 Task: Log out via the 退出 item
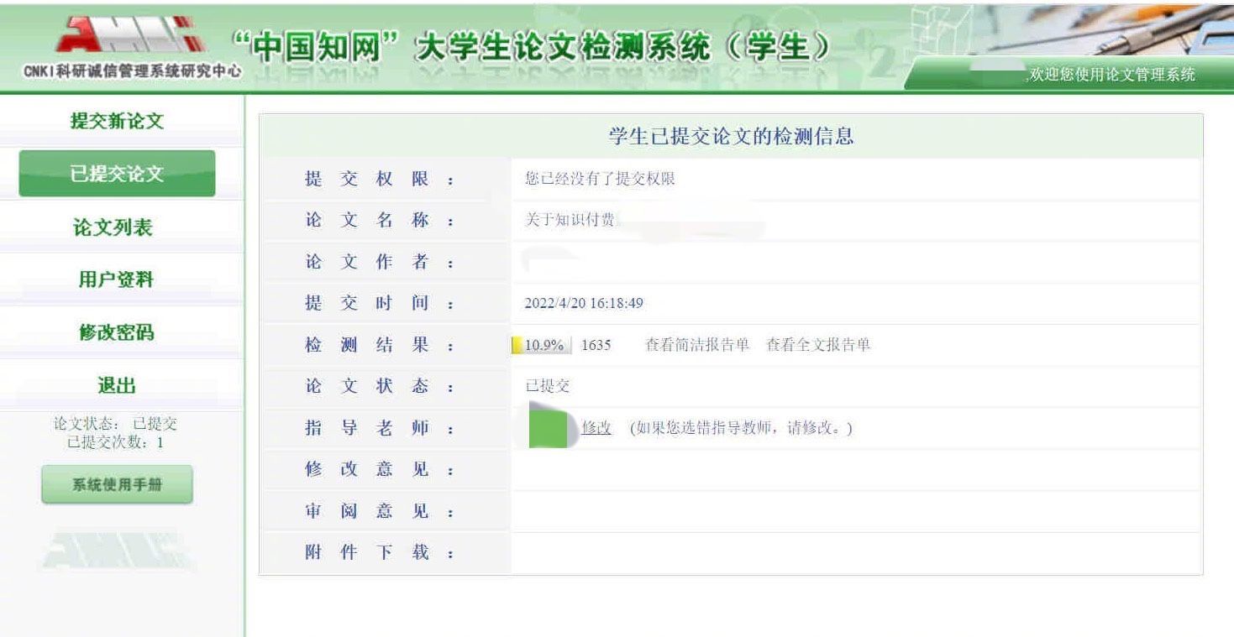point(117,386)
